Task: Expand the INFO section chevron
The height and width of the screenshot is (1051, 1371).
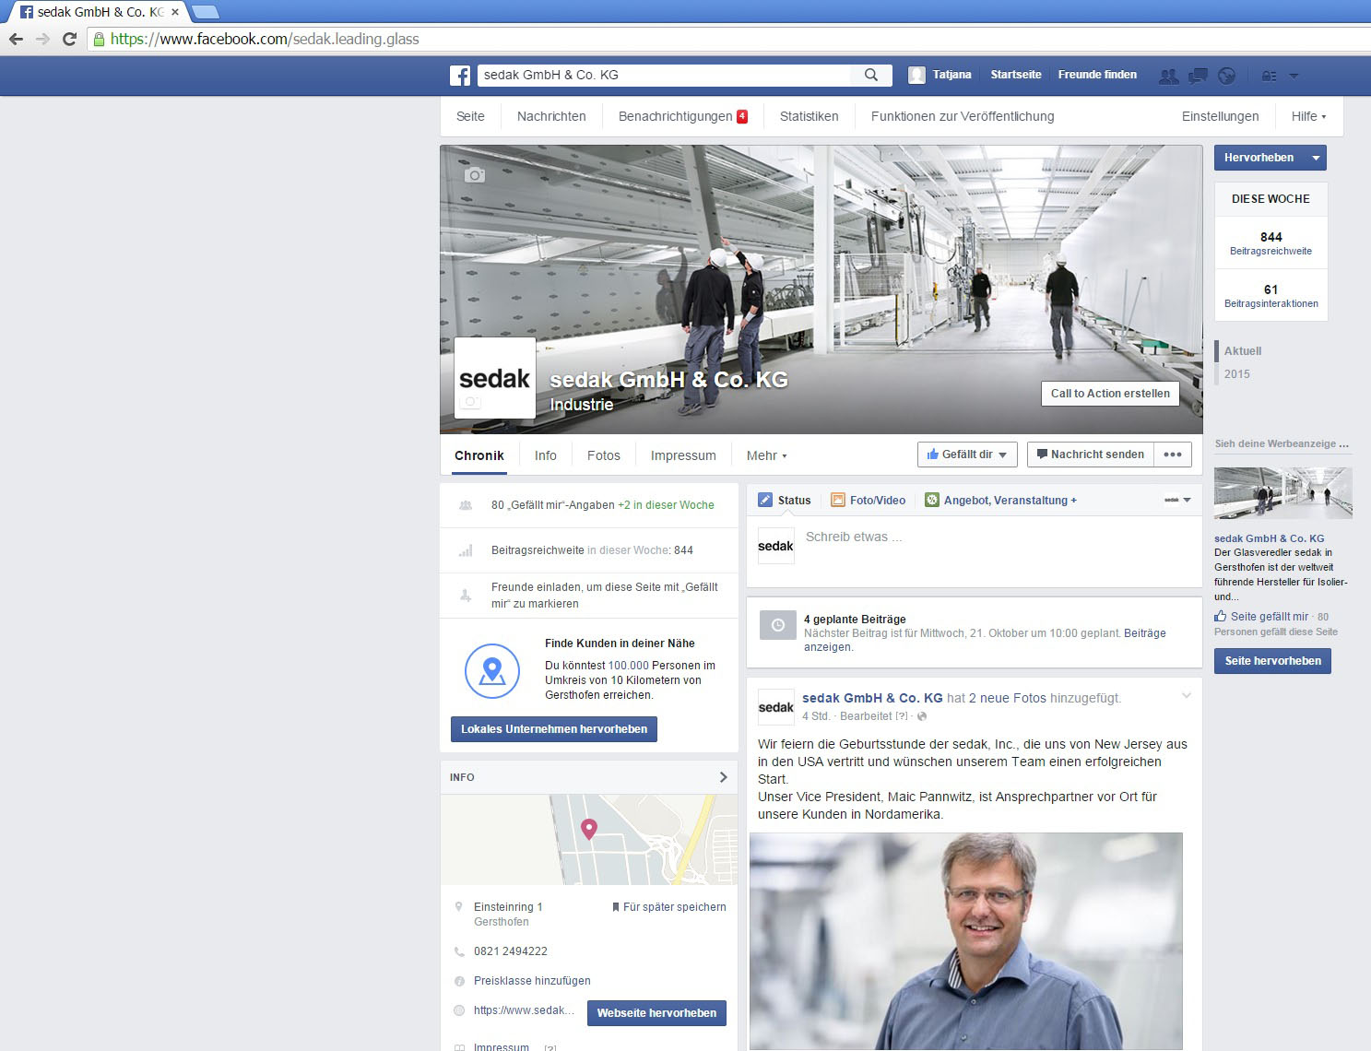Action: click(723, 777)
